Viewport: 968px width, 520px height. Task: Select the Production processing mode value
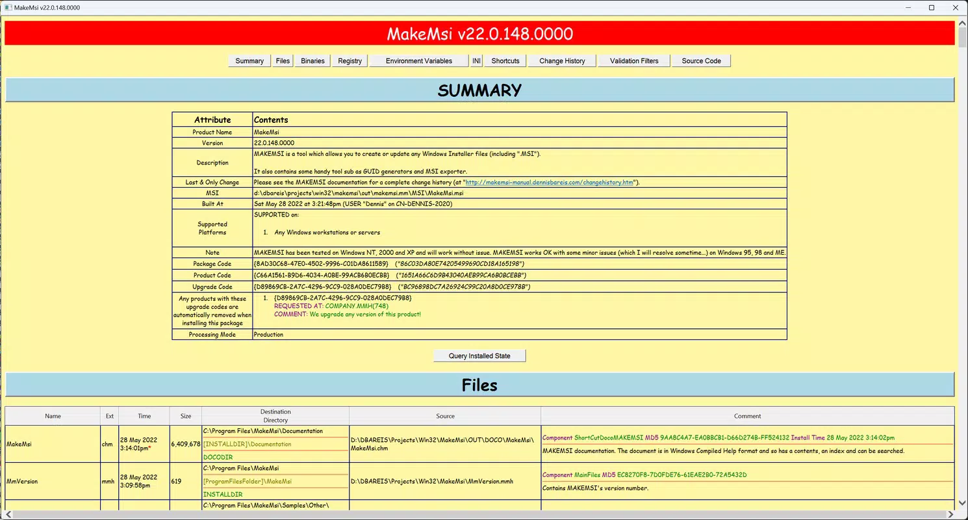(x=269, y=335)
